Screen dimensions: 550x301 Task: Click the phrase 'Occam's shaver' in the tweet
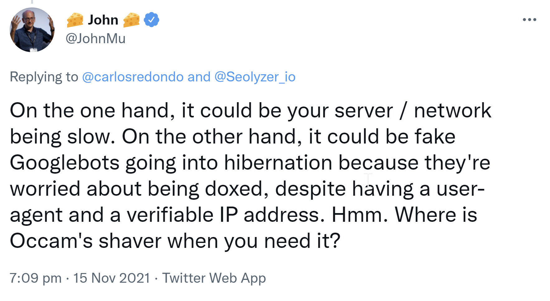86,241
